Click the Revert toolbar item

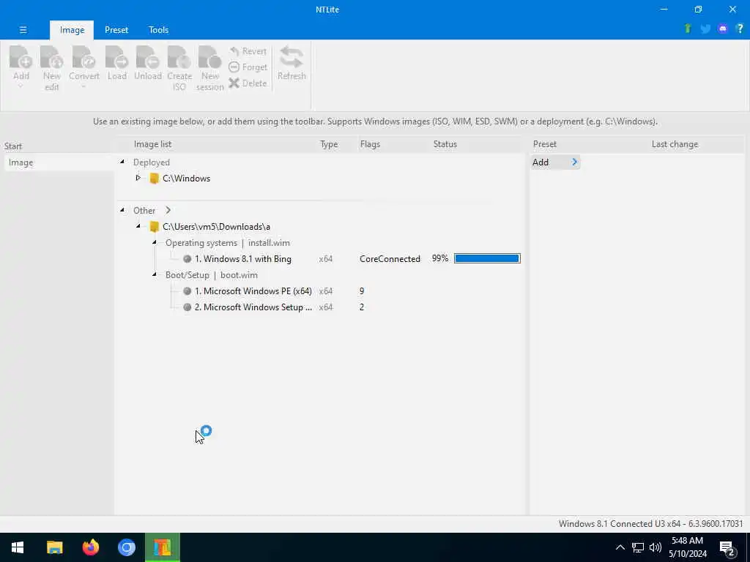click(248, 51)
